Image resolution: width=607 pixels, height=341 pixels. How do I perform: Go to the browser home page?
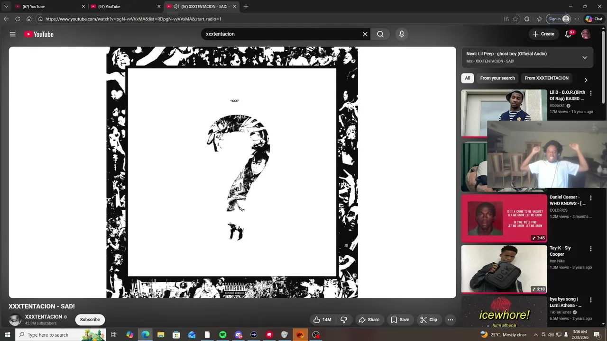[29, 19]
